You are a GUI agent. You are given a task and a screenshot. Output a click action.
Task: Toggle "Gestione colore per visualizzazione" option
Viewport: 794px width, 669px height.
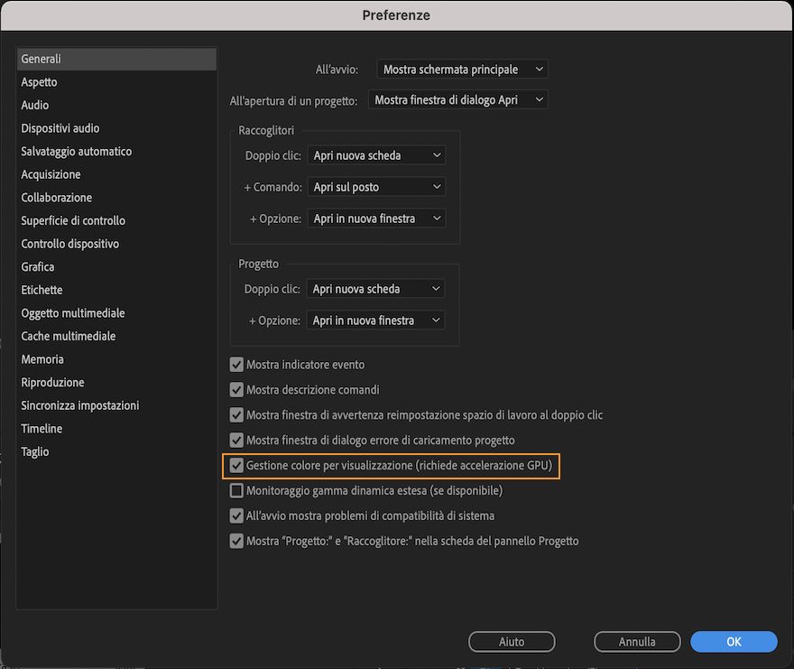pos(236,465)
